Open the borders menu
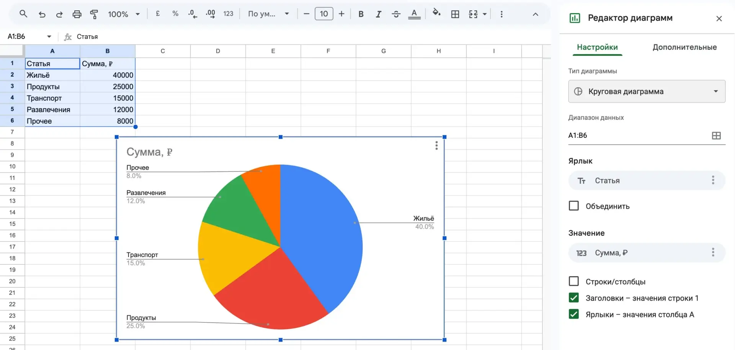 (455, 14)
